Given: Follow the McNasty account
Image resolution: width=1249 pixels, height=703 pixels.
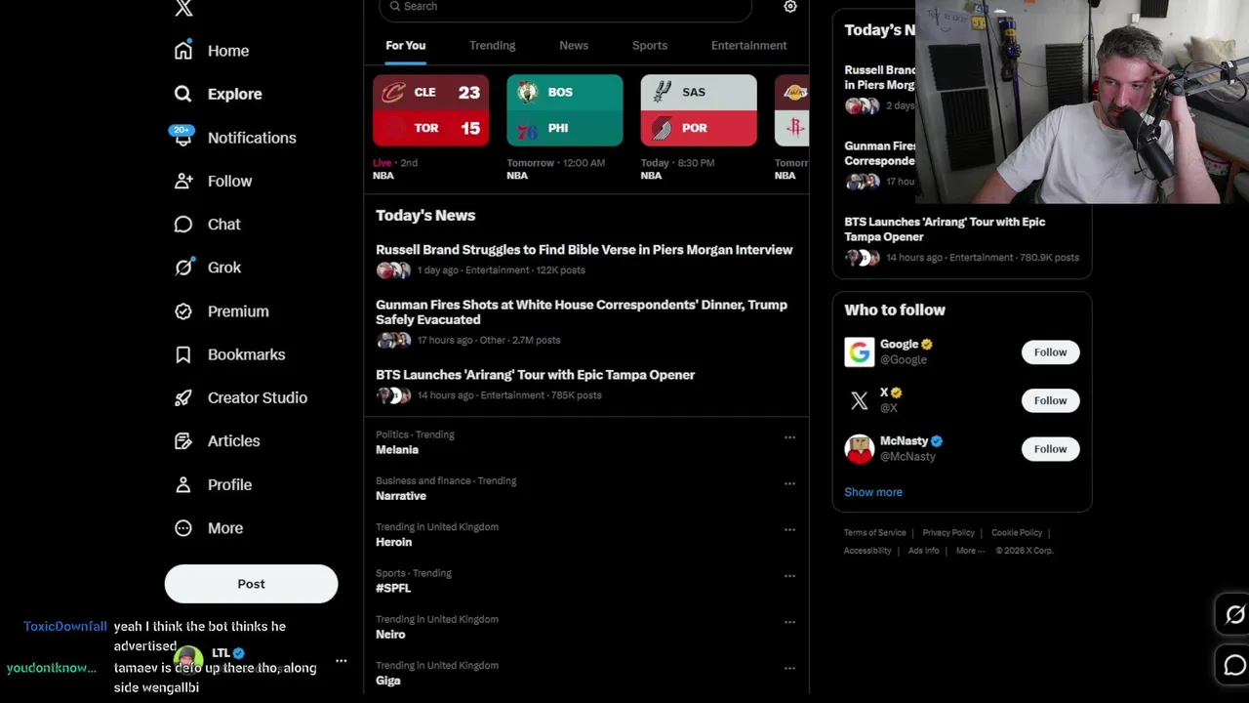Looking at the screenshot, I should click(1050, 449).
